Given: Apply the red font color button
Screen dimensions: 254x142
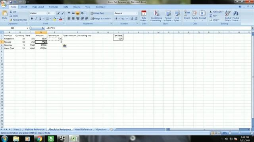Looking at the screenshot, I should click(61, 19).
